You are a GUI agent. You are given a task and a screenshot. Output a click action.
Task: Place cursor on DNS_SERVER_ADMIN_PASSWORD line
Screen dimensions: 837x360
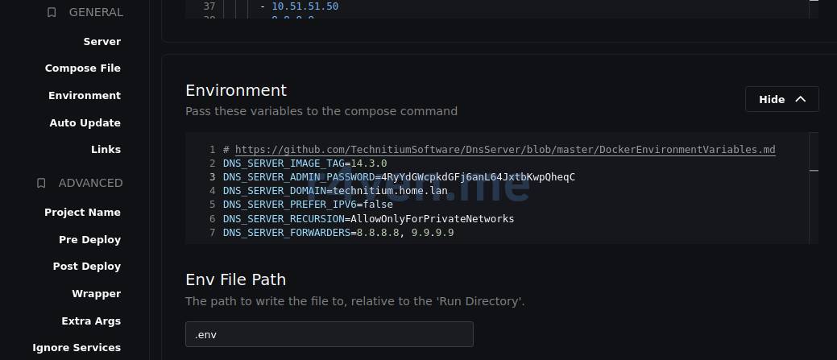pyautogui.click(x=399, y=177)
